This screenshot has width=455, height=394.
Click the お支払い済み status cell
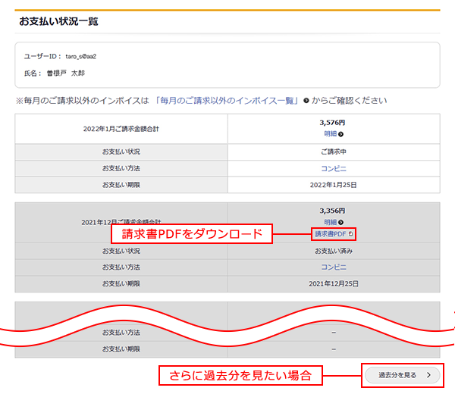(333, 250)
